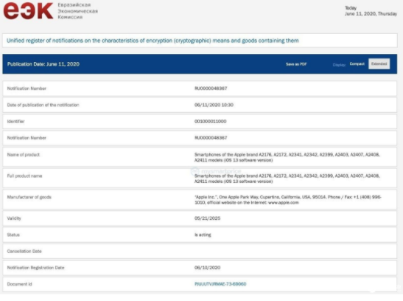Click the Full product name description

287,179
